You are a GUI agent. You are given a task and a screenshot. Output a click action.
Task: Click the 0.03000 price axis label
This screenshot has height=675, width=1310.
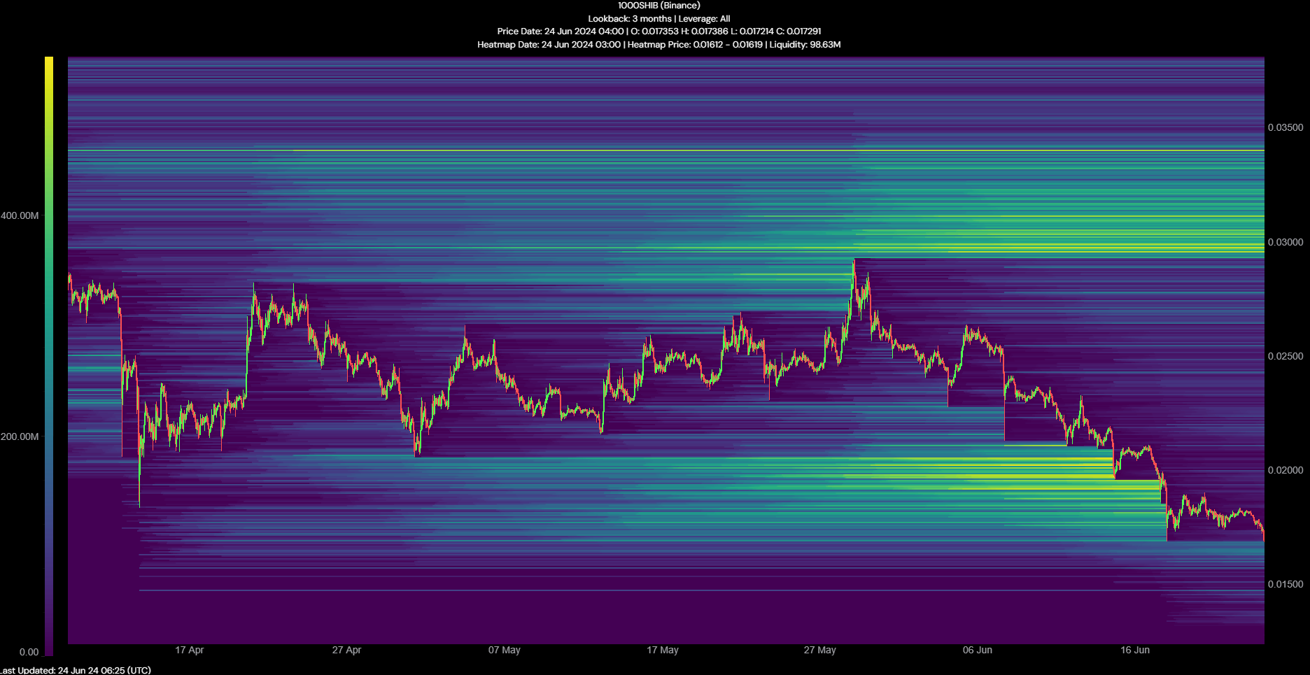pyautogui.click(x=1286, y=242)
